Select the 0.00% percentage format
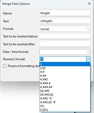Viewport: 94px width, 113px height. pyautogui.click(x=65, y=110)
